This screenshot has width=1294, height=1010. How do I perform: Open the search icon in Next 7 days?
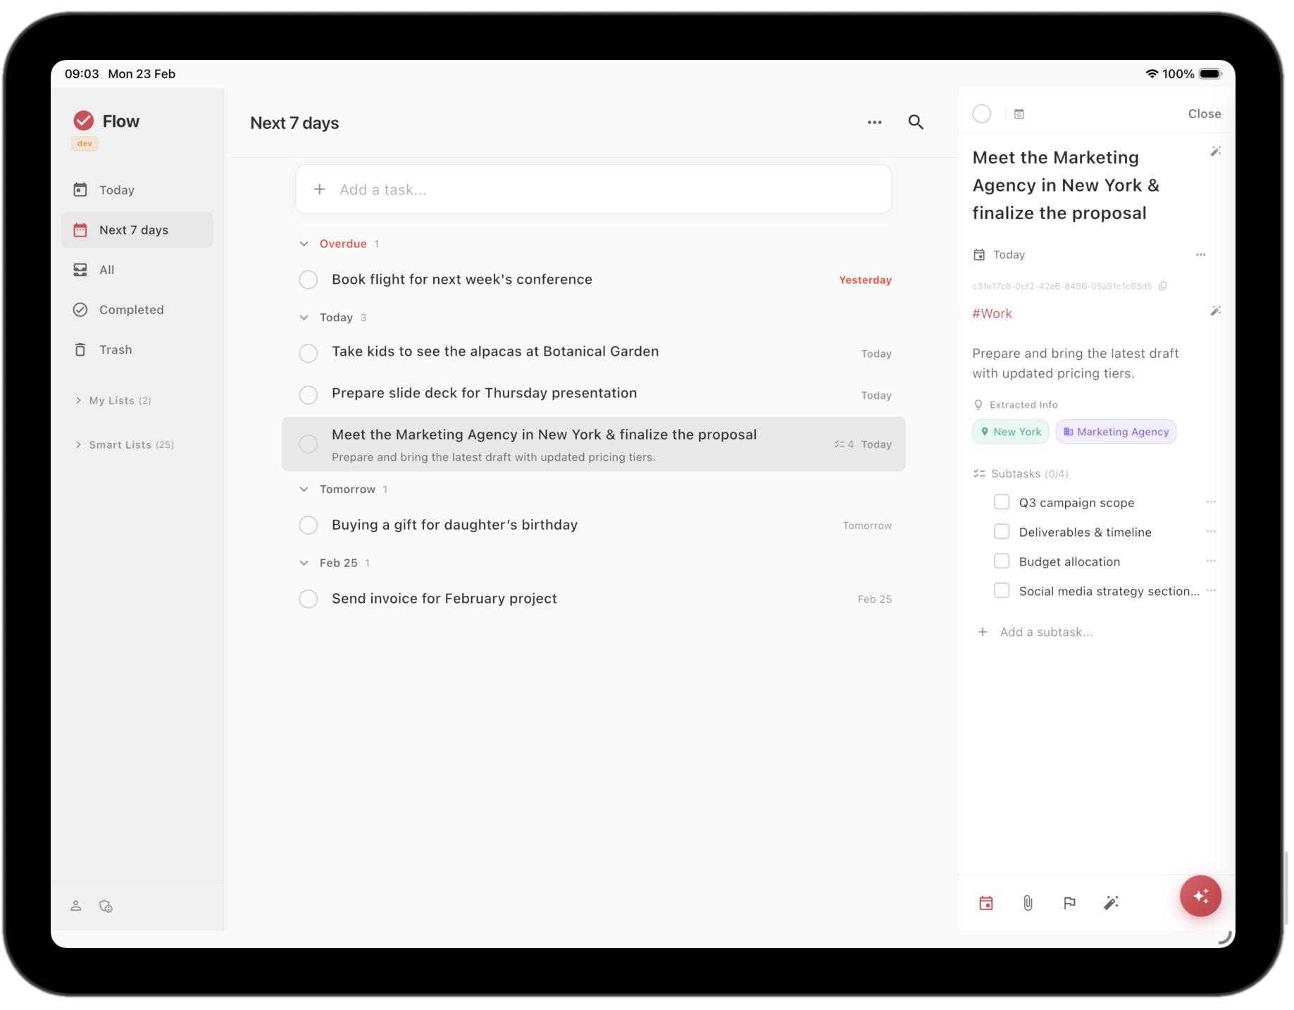pos(916,122)
